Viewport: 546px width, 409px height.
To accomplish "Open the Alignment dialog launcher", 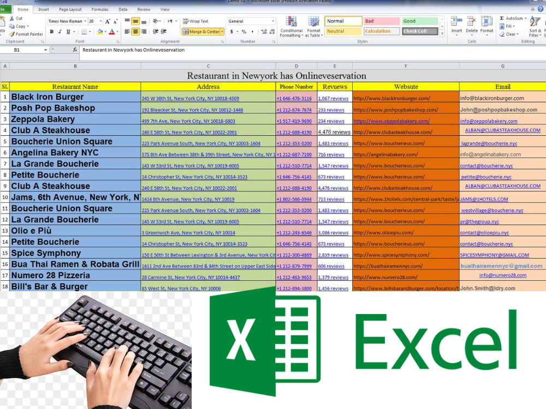I will [222, 42].
